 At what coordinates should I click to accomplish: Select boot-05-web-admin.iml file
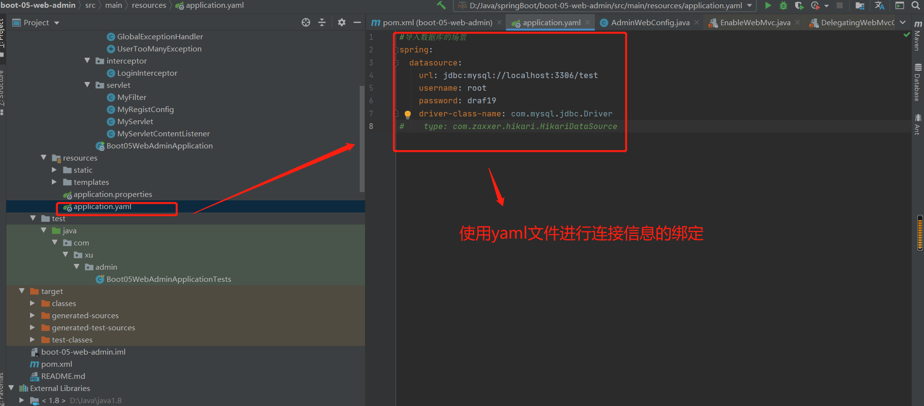pos(83,352)
